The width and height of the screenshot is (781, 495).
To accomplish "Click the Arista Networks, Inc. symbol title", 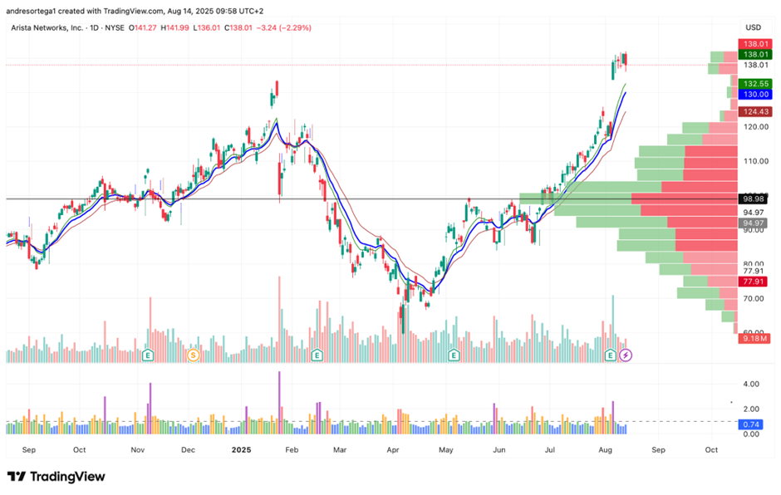I will click(47, 28).
